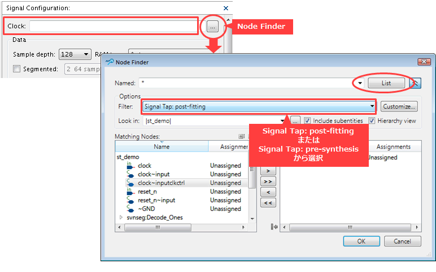Click into the Clock input field

(x=113, y=26)
